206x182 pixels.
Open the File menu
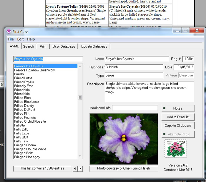11,39
